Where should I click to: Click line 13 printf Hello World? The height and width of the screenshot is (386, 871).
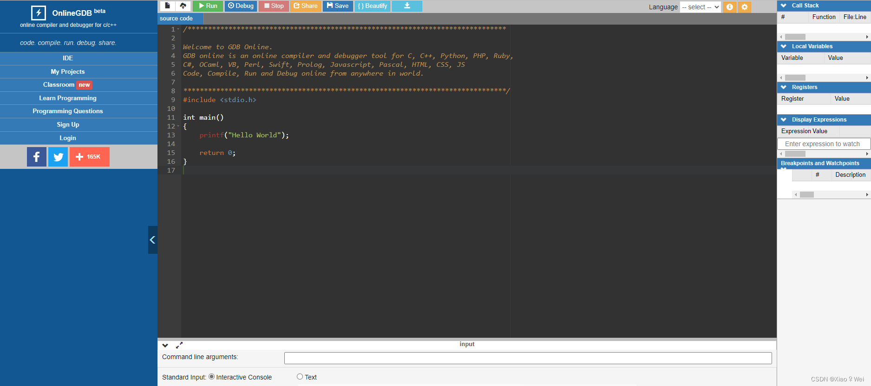click(x=244, y=135)
